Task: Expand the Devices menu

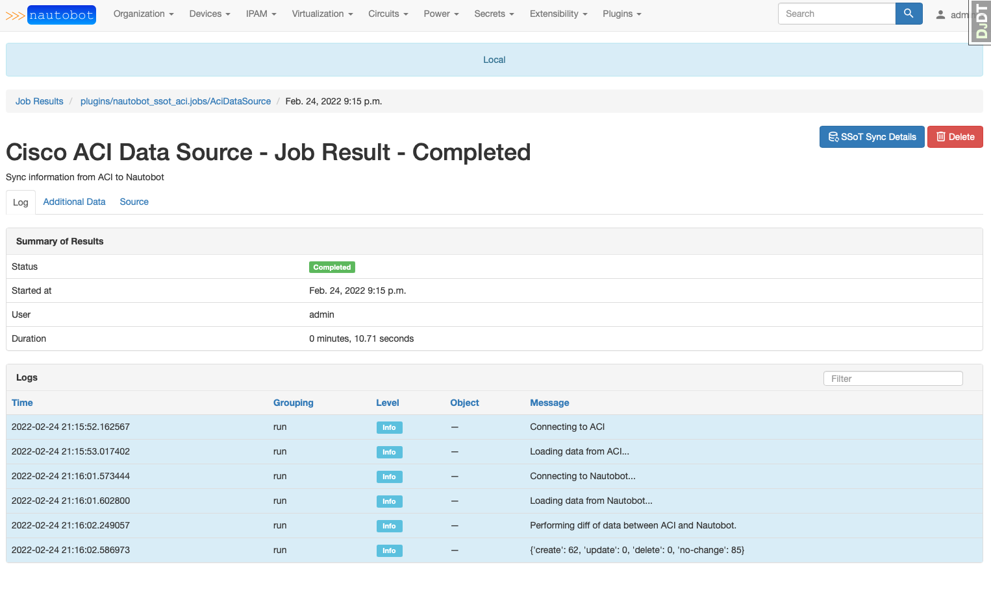Action: [x=210, y=14]
